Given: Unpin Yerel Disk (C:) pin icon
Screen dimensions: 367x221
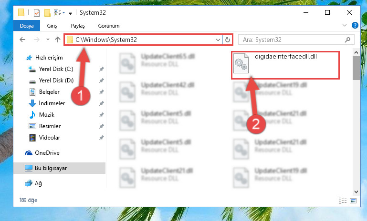Looking at the screenshot, I should point(101,69).
